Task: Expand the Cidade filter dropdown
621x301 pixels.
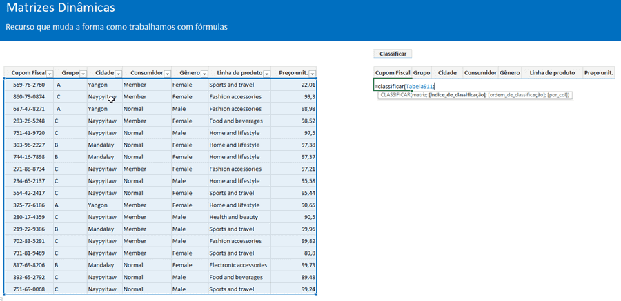Action: click(118, 74)
